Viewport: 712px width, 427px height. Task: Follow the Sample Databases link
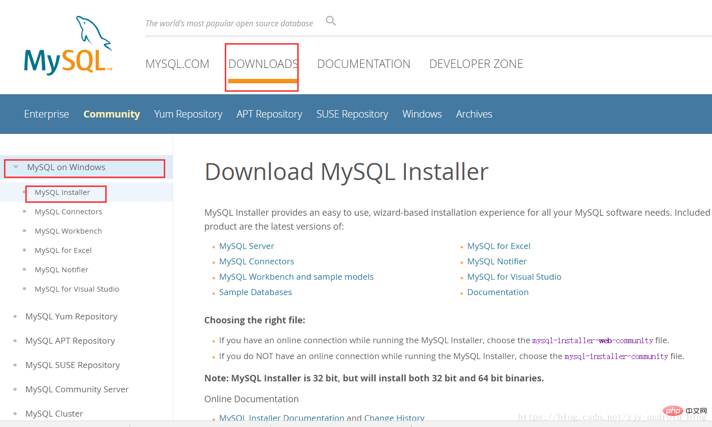coord(256,292)
